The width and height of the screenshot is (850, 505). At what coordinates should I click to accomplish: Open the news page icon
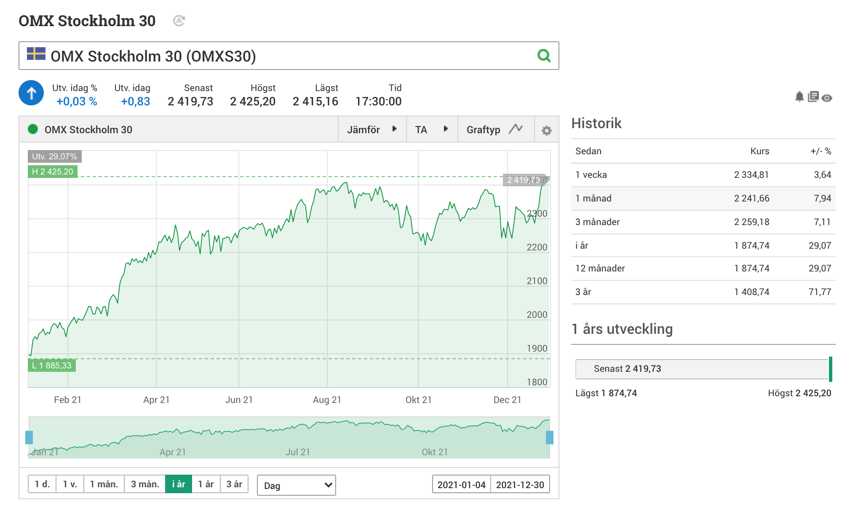point(813,97)
